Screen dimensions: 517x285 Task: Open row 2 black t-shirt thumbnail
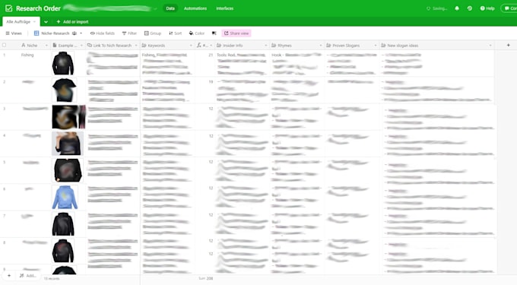point(65,90)
